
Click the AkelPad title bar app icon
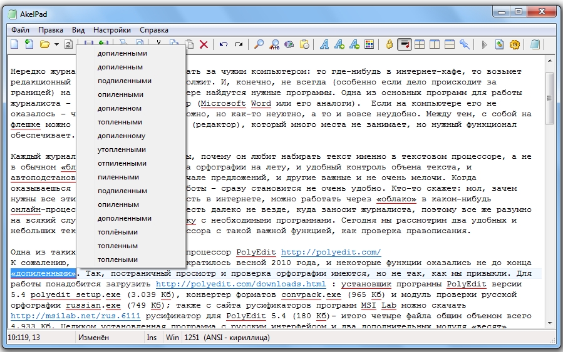point(13,14)
